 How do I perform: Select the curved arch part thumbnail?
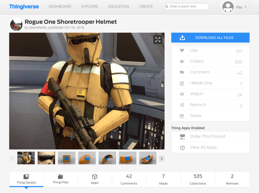(x=107, y=158)
